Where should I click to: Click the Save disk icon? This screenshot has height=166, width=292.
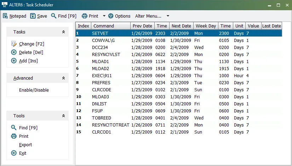tap(33, 16)
